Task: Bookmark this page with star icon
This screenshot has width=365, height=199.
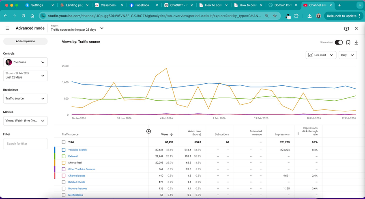Action: point(275,16)
